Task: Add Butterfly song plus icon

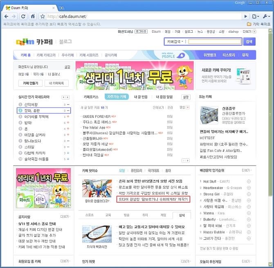Action: coord(249,219)
